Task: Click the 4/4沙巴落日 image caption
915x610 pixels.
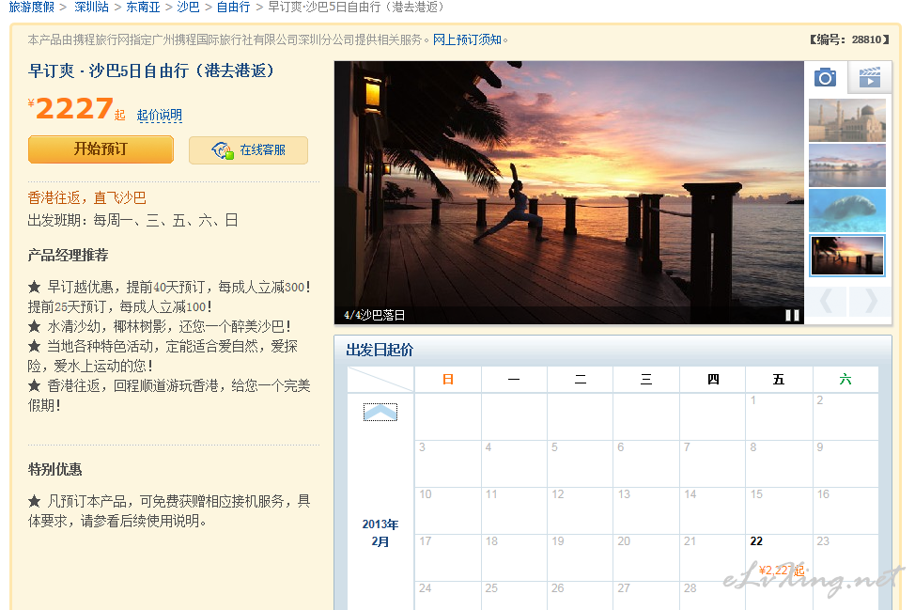Action: [x=374, y=315]
